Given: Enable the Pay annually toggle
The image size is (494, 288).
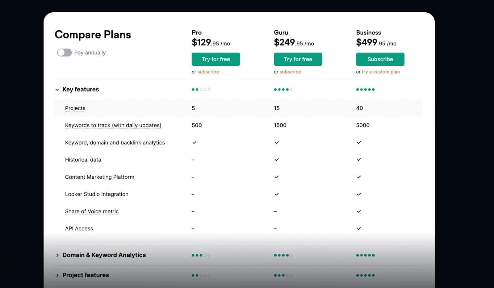Looking at the screenshot, I should click(64, 52).
